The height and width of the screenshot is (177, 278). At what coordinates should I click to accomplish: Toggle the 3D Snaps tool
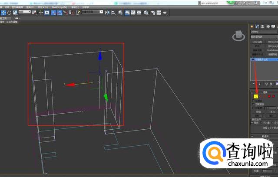54,13
